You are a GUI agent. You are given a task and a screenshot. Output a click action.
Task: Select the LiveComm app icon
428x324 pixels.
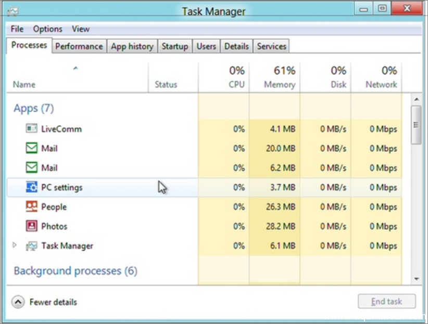click(x=31, y=128)
